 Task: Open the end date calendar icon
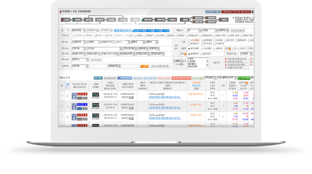coord(111,31)
